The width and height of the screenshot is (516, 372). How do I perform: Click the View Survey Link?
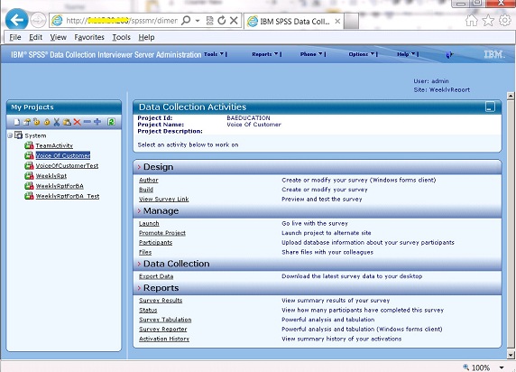coord(164,200)
